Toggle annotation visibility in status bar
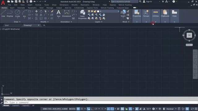The image size is (198, 111). tap(137, 109)
